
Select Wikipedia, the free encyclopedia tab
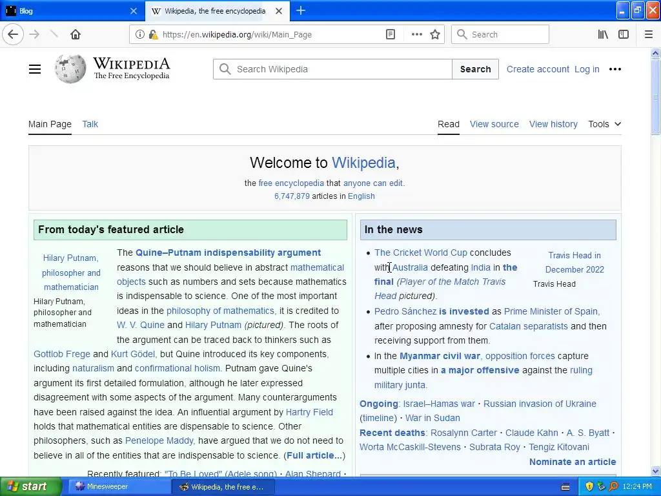(x=215, y=11)
